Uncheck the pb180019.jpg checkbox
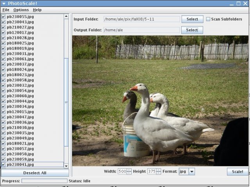The height and width of the screenshot is (187, 250). (x=4, y=48)
